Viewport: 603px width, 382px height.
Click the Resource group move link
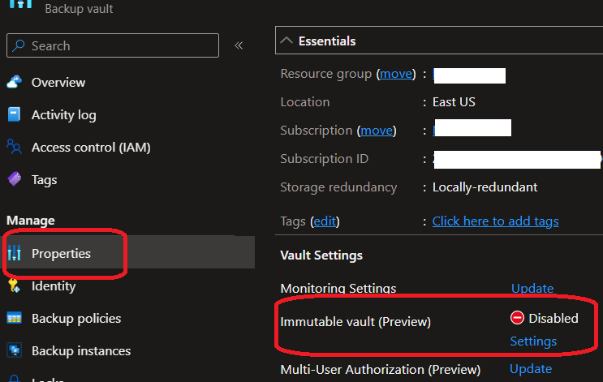pos(396,74)
